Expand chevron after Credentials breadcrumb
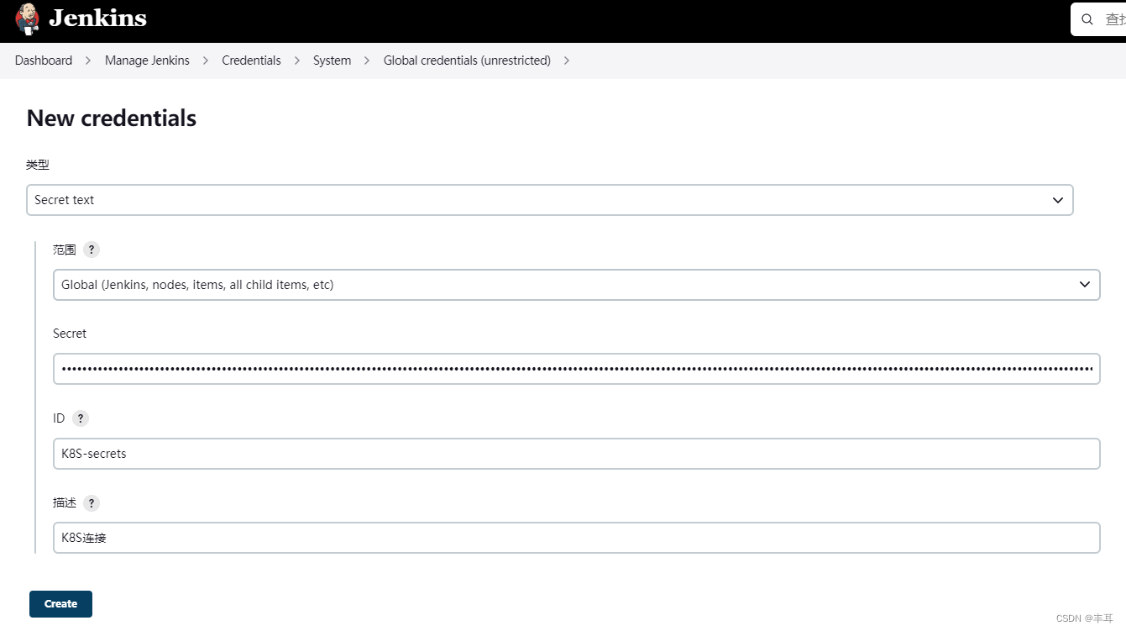Image resolution: width=1126 pixels, height=631 pixels. (x=297, y=60)
